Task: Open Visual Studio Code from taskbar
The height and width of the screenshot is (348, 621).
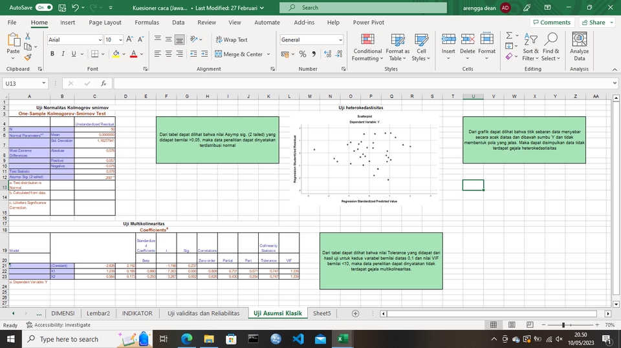Action: [298, 339]
